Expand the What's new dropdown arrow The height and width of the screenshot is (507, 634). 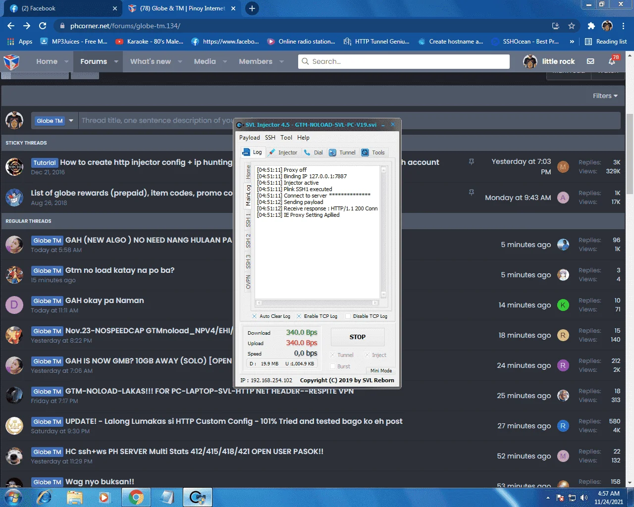pos(180,61)
